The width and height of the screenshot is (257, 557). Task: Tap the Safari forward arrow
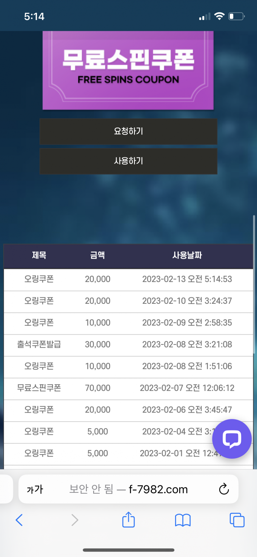pyautogui.click(x=75, y=520)
